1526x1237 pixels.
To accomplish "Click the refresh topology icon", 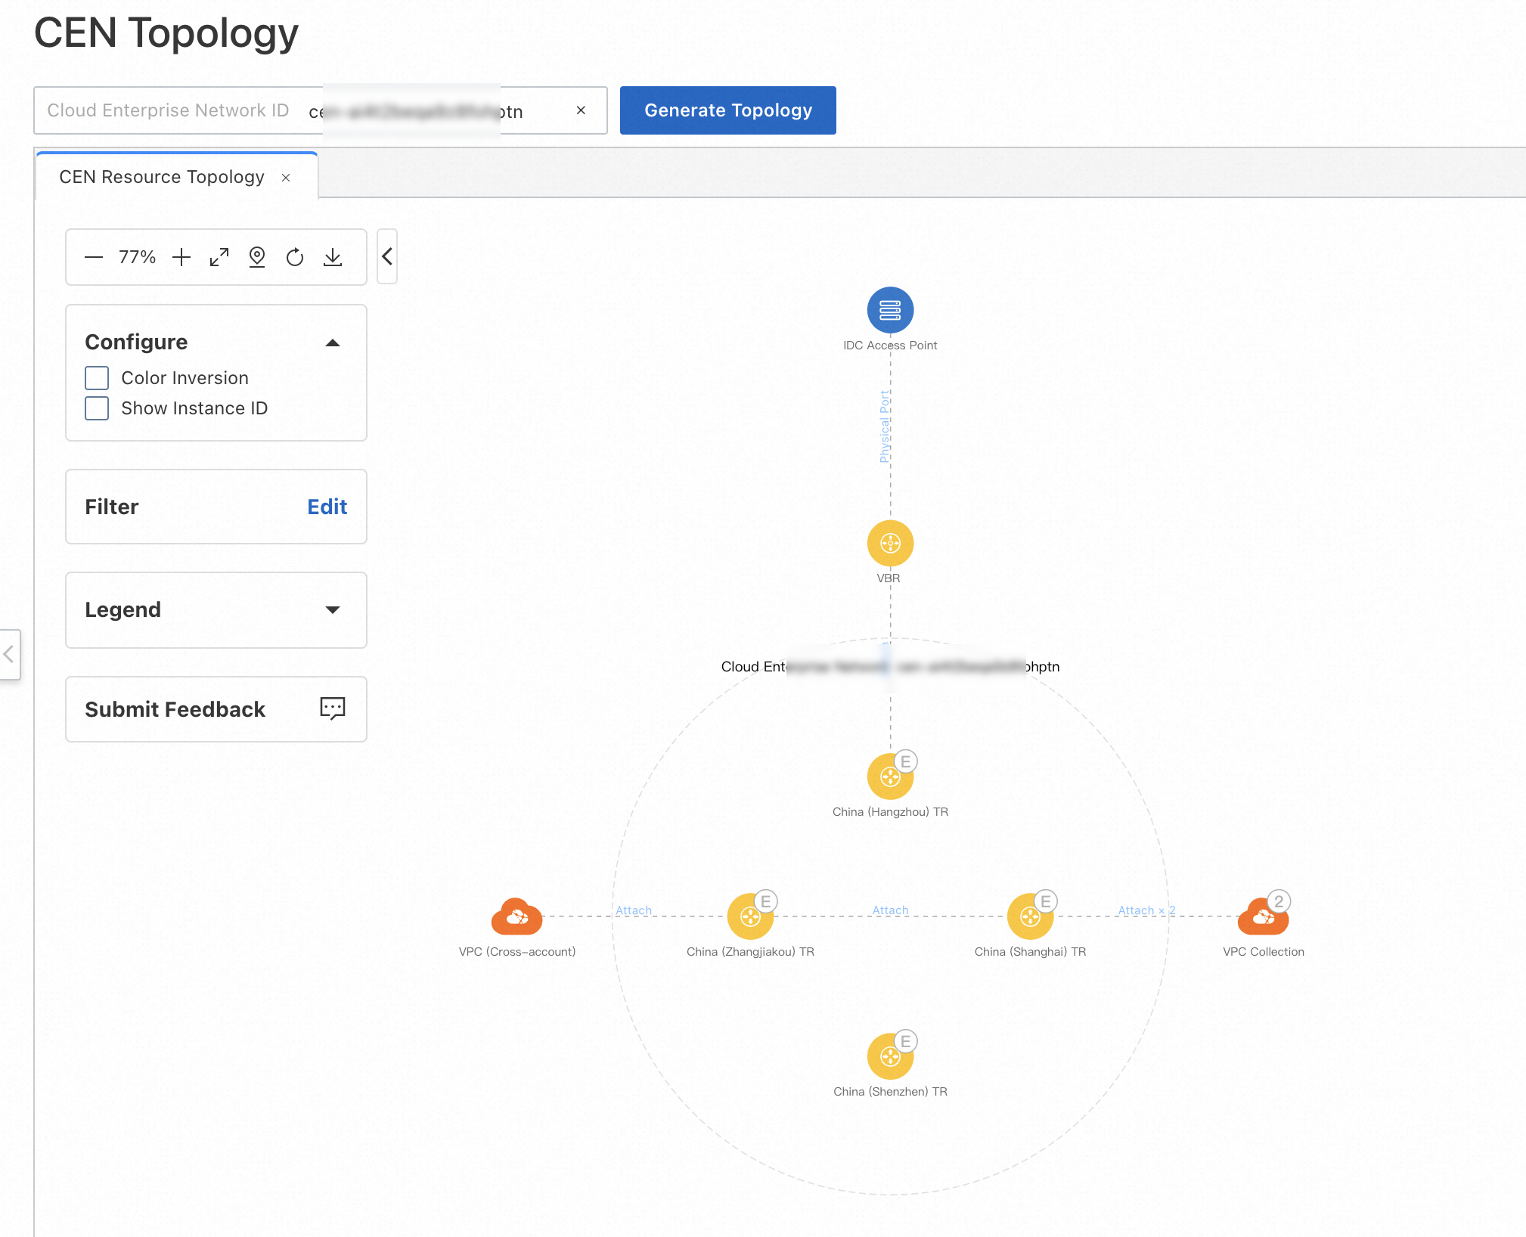I will [295, 257].
